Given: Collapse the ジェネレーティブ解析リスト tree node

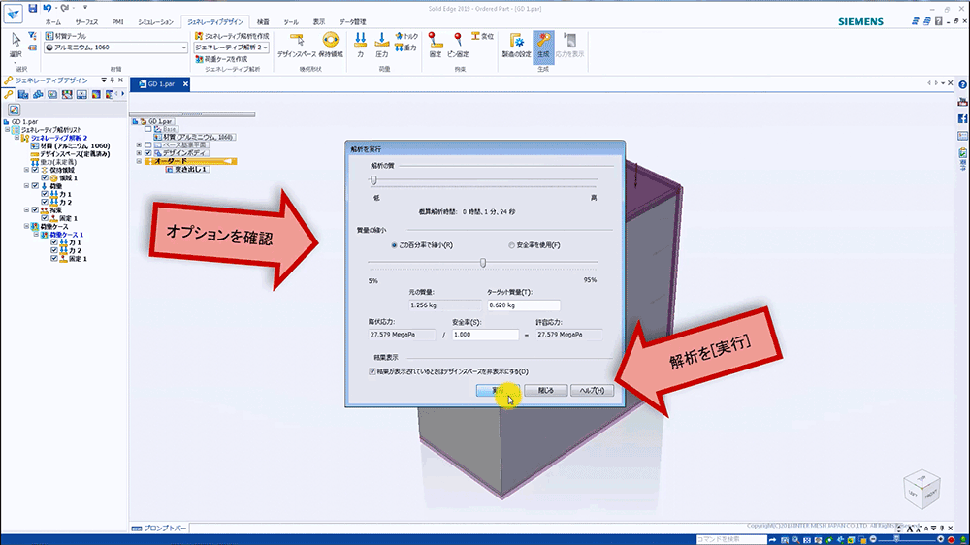Looking at the screenshot, I should click(8, 130).
